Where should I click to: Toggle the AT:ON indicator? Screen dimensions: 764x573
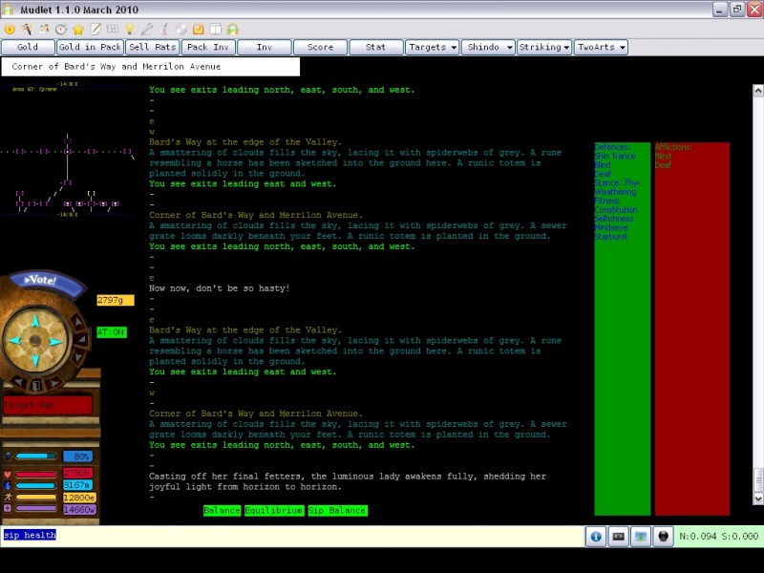tap(112, 332)
